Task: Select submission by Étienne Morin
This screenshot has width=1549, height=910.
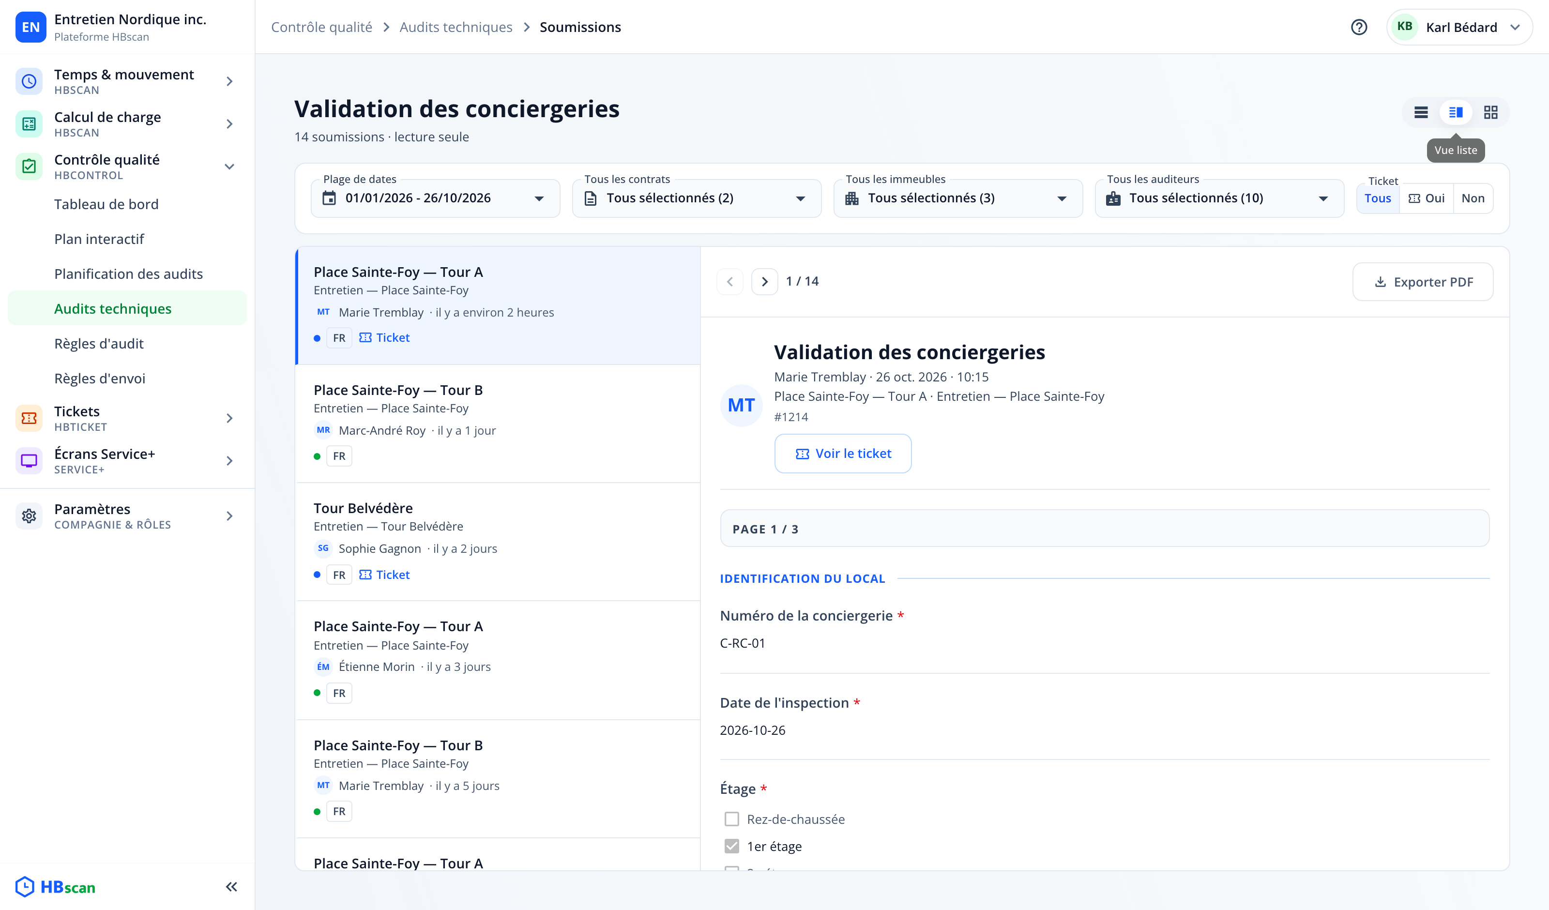Action: click(x=498, y=660)
